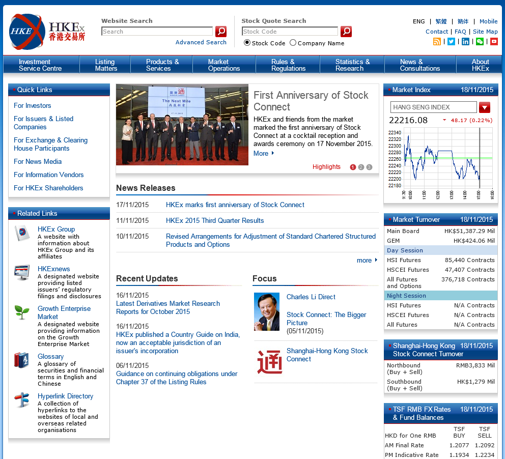Click in the Website Search field
505x459 pixels.
pyautogui.click(x=157, y=32)
